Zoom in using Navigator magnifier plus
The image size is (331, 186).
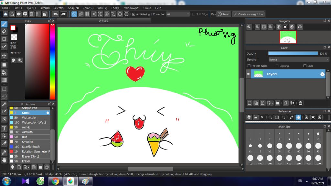(257, 27)
